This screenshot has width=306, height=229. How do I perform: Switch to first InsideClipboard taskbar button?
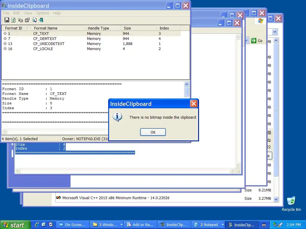coord(174,225)
